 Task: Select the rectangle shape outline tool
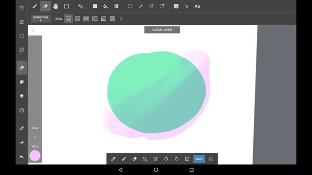point(66,6)
